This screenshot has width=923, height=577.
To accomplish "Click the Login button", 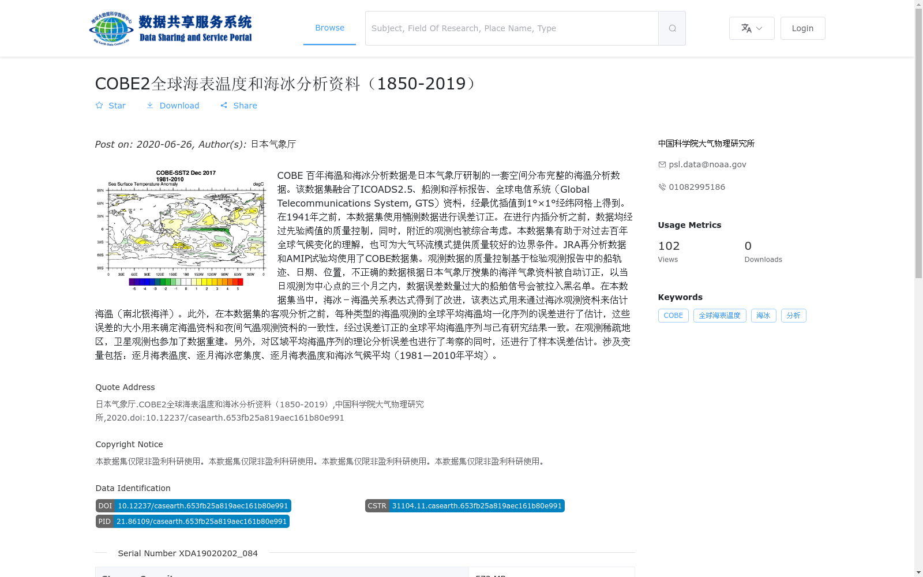I will click(x=802, y=28).
